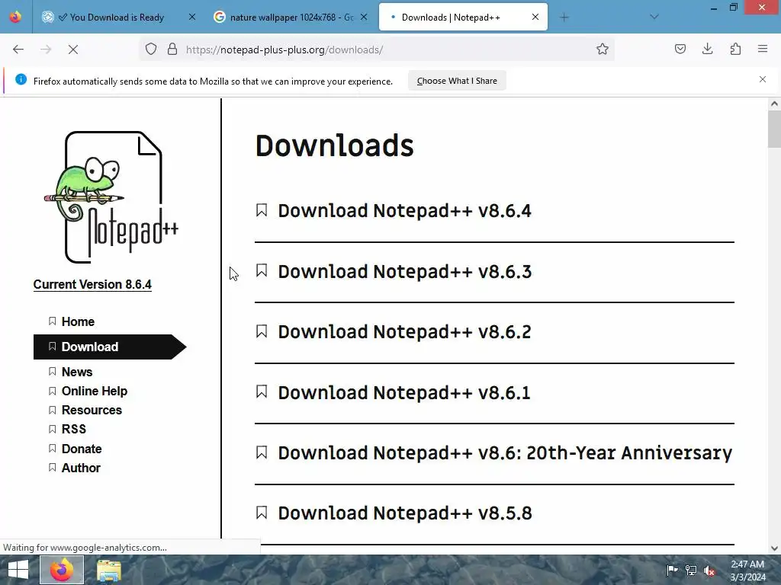Stop page loading with the X button
Screen dimensions: 781x585
coord(72,50)
